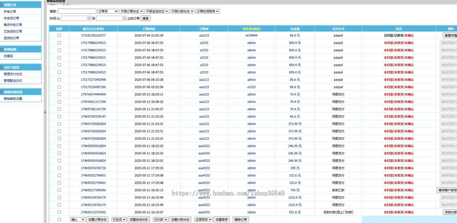Open the end date calendar picker icon
The width and height of the screenshot is (457, 223).
point(124,18)
